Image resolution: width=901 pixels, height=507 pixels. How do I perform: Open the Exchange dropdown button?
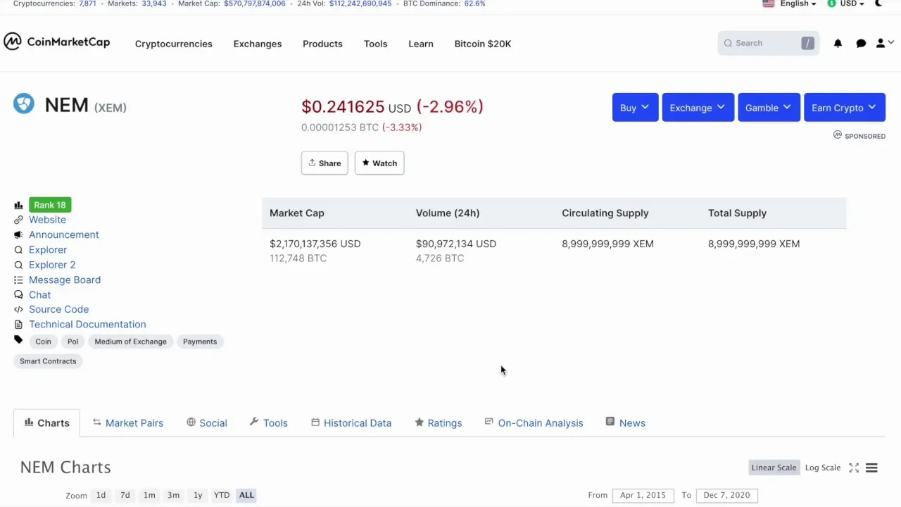pos(698,108)
